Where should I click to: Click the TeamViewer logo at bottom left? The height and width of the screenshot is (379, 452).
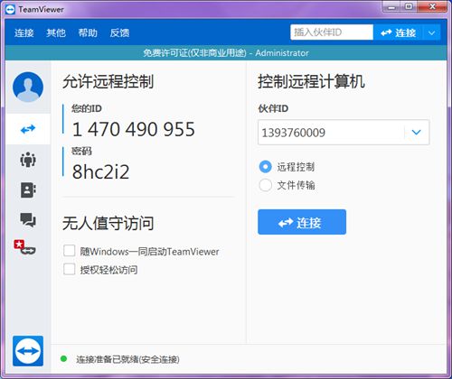pos(28,351)
